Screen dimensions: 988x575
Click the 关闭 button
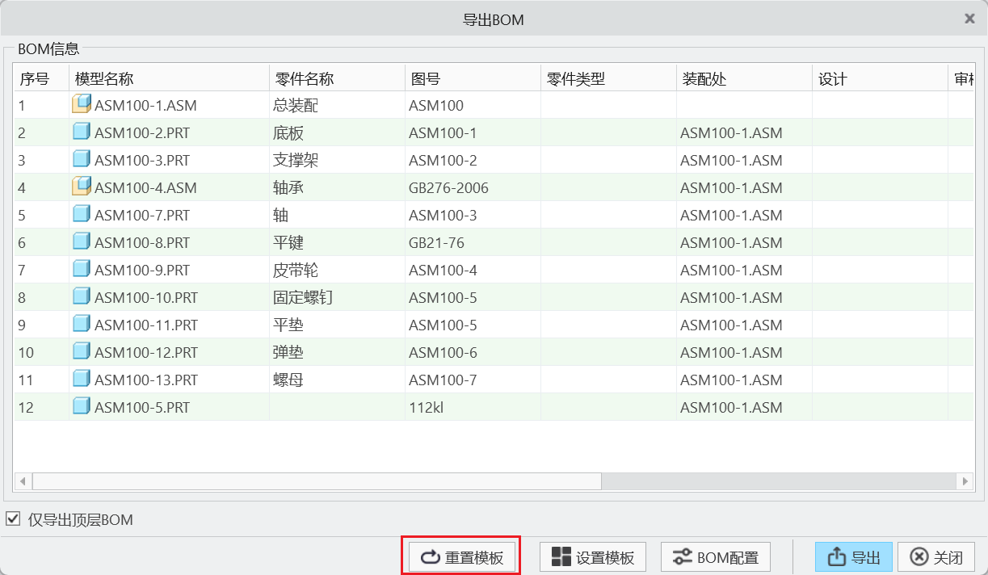(936, 557)
